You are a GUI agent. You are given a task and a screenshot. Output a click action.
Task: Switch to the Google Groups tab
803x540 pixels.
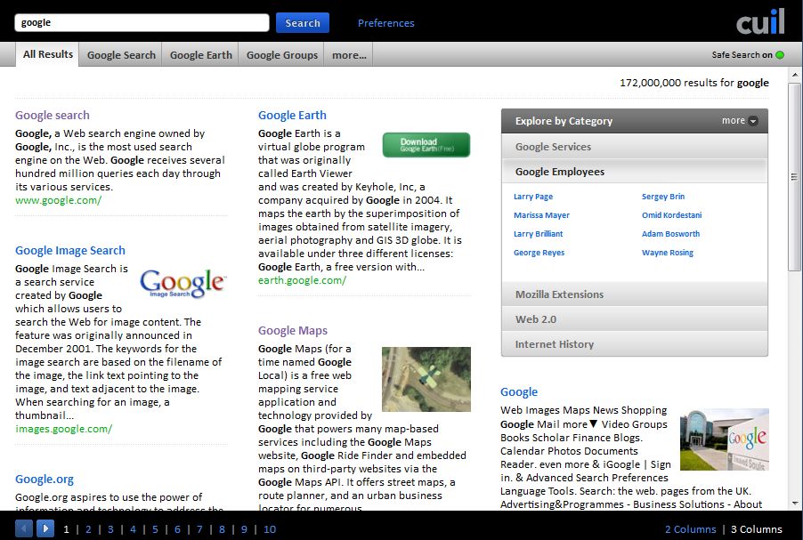coord(281,55)
